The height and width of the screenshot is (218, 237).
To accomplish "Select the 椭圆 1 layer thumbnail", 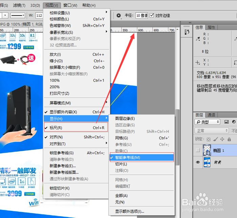I will tap(207, 150).
